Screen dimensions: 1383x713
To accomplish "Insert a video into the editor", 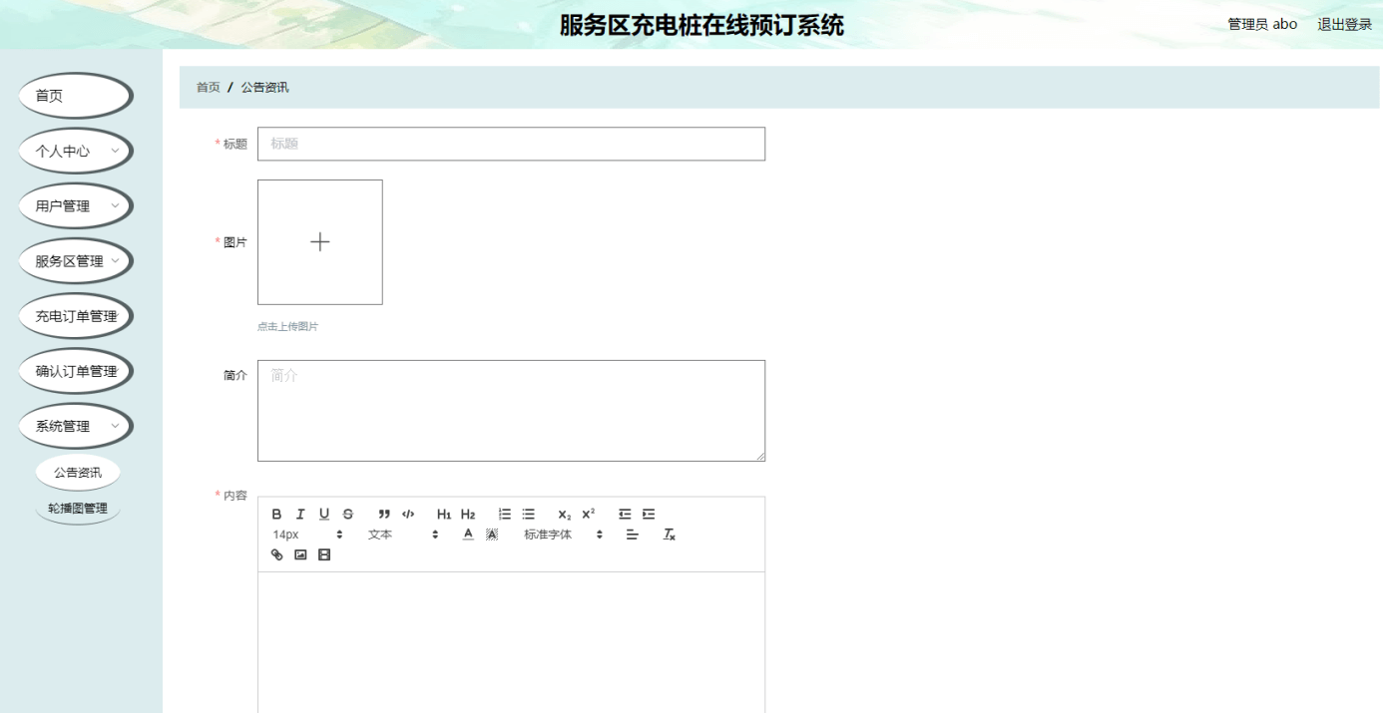I will pyautogui.click(x=322, y=554).
